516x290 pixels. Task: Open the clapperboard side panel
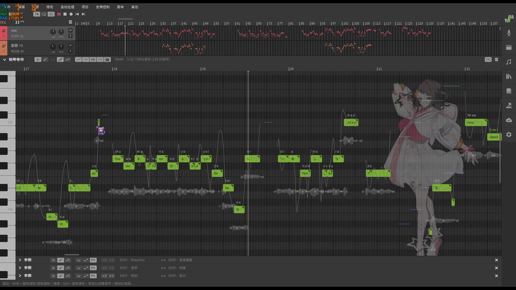tap(509, 47)
